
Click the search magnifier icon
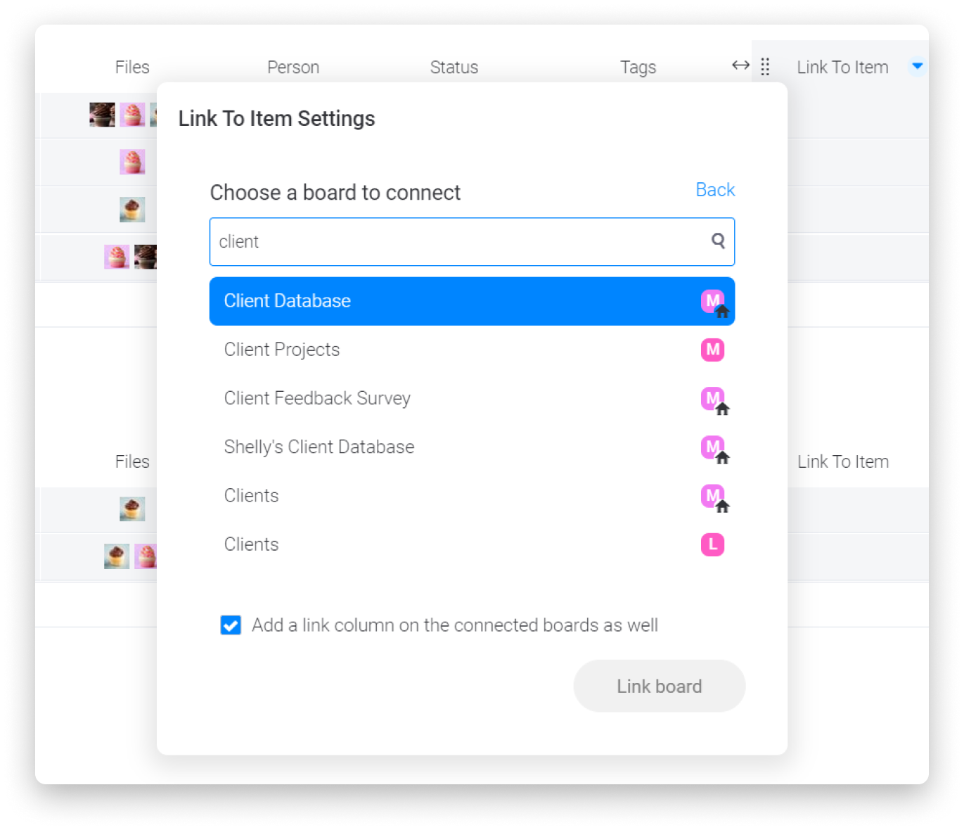[718, 241]
